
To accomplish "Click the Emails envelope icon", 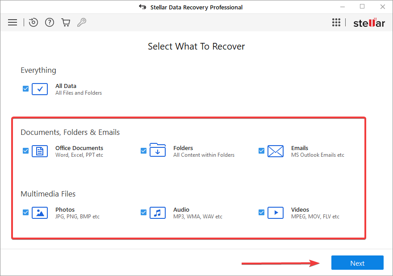I will pyautogui.click(x=276, y=151).
